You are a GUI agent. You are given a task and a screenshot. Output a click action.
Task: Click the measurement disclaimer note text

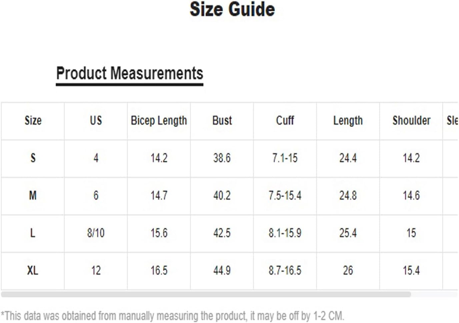(x=172, y=316)
